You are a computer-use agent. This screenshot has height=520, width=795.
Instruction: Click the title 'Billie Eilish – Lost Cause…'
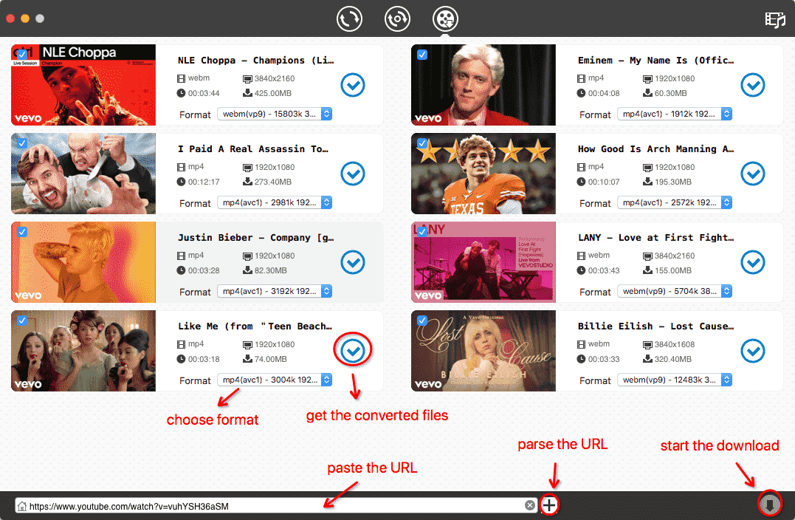click(x=656, y=326)
